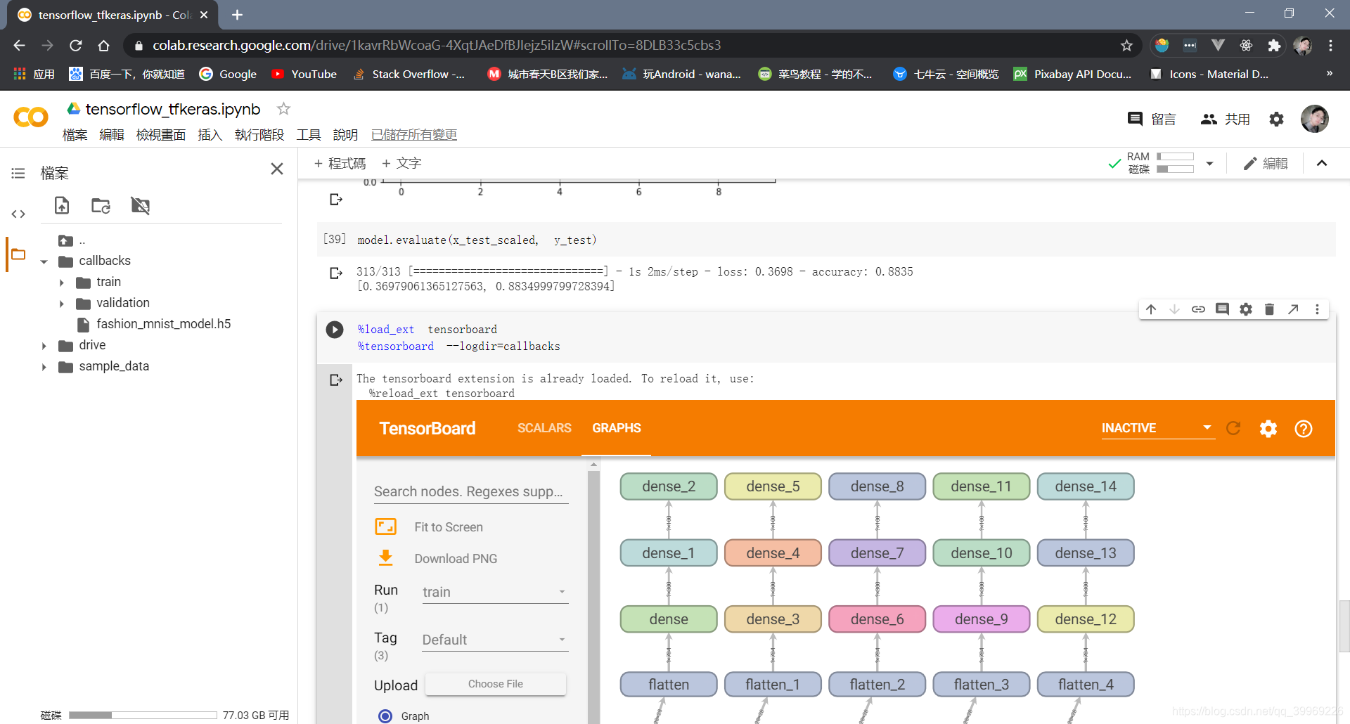
Task: Refresh the file browser listing
Action: click(x=101, y=205)
